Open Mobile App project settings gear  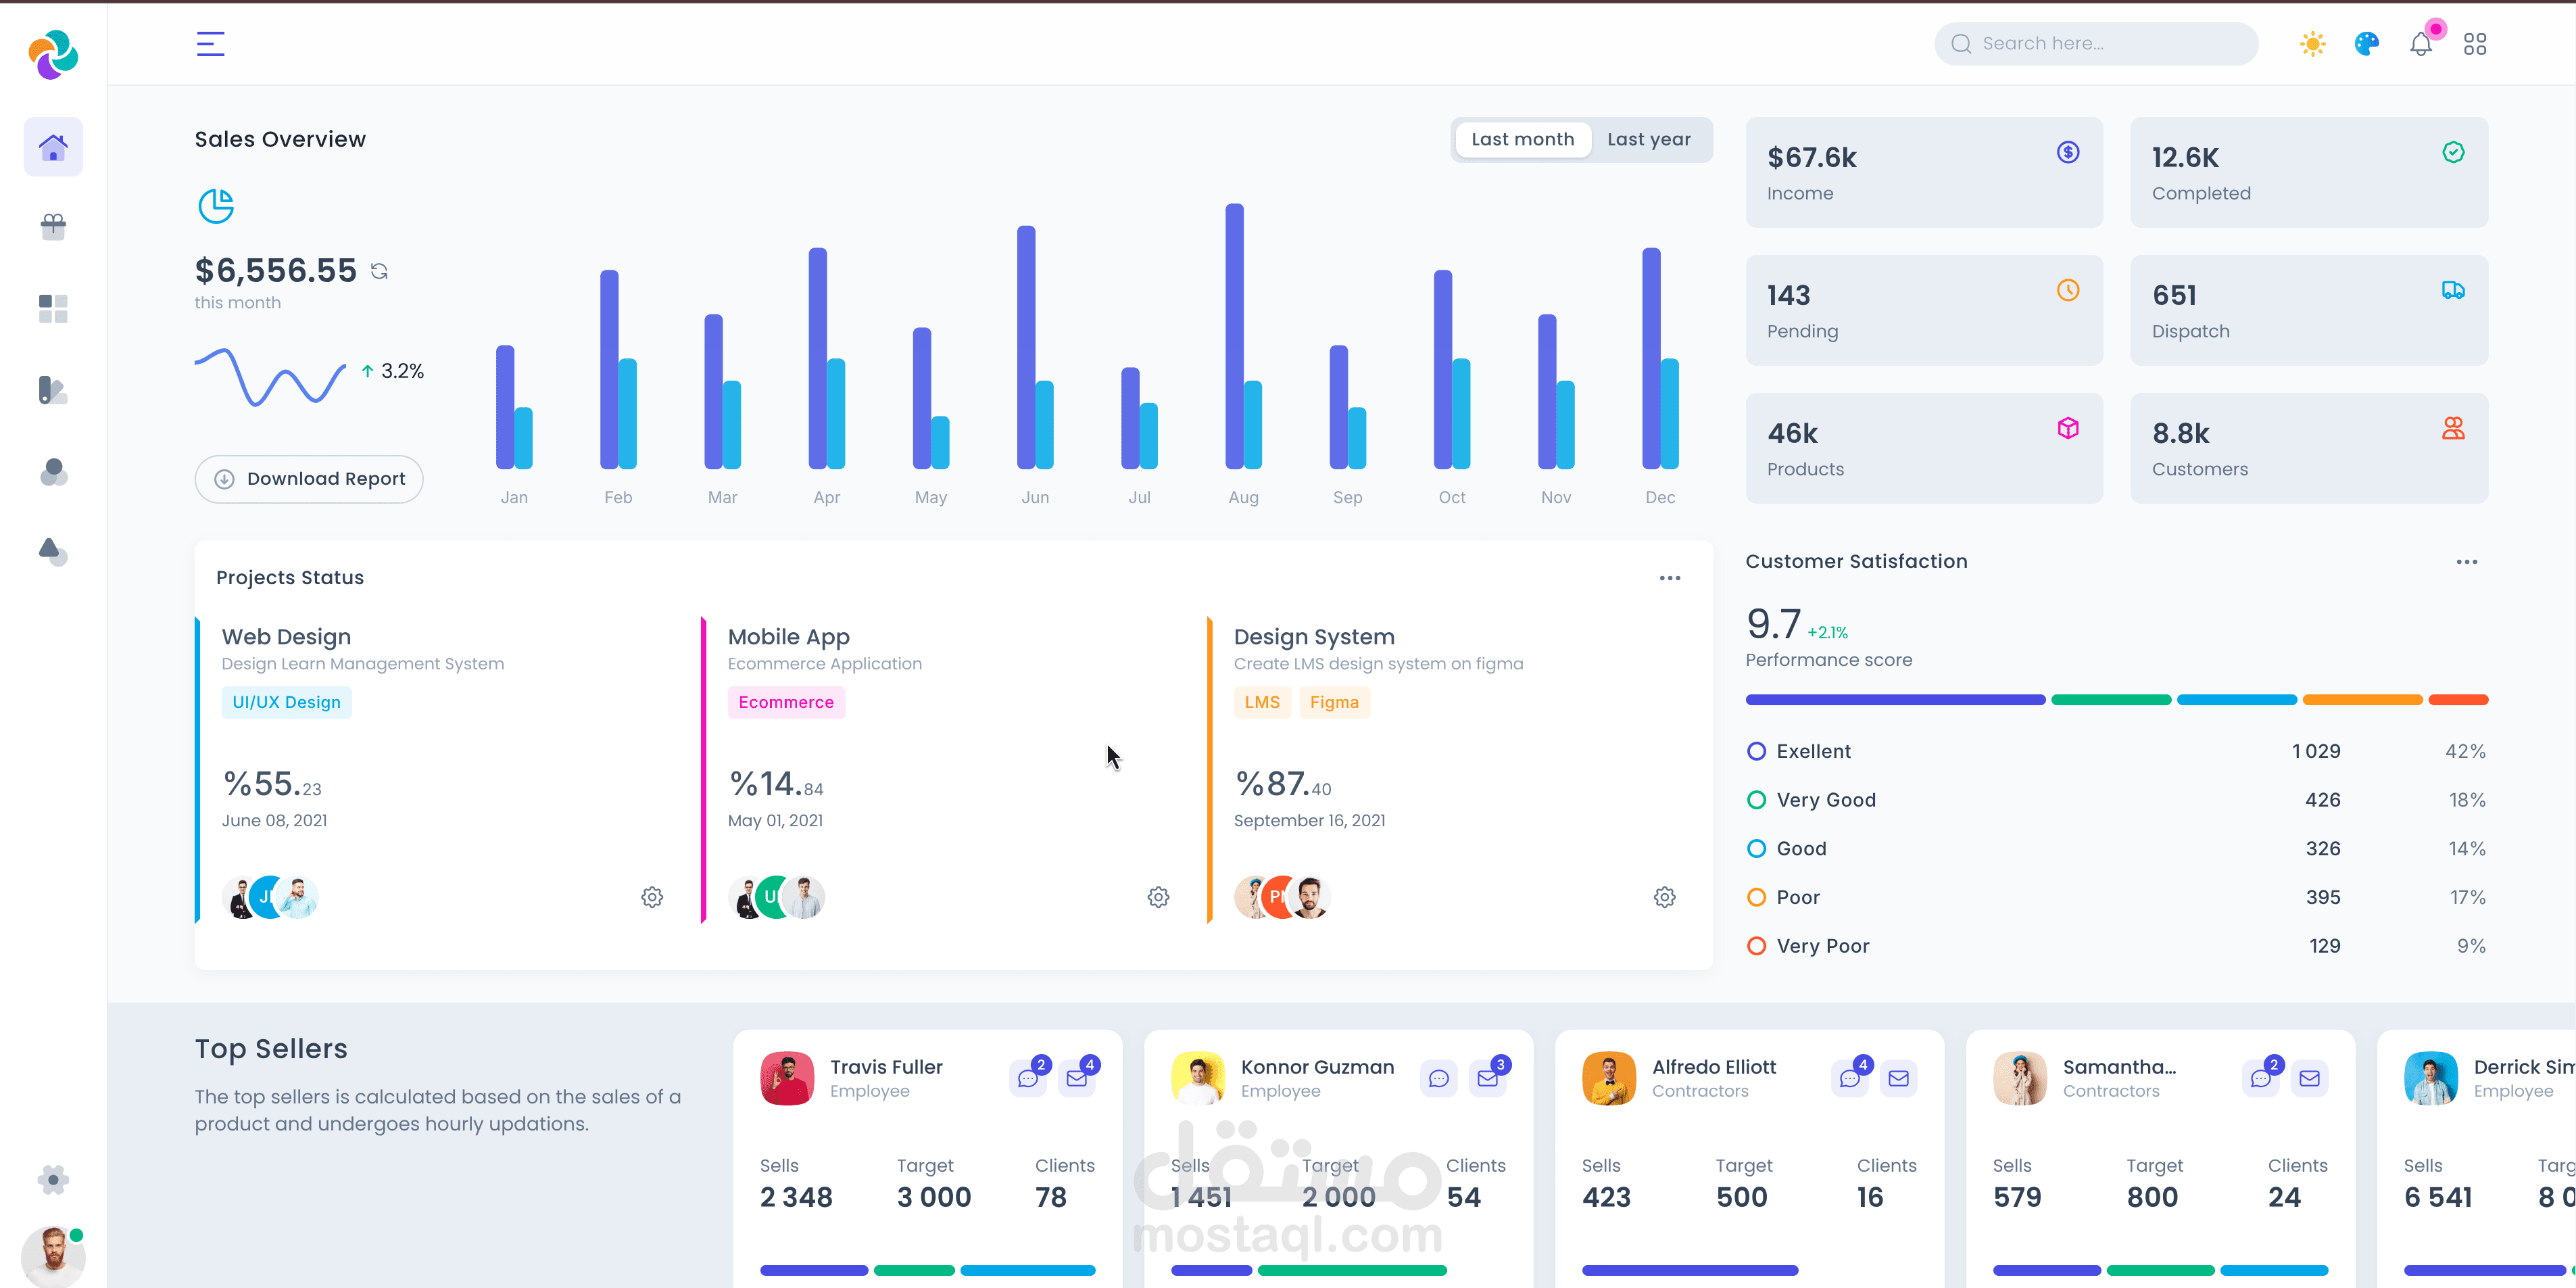point(1158,897)
